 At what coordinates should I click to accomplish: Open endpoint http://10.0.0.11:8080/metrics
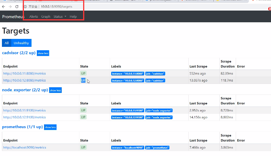coord(24,73)
